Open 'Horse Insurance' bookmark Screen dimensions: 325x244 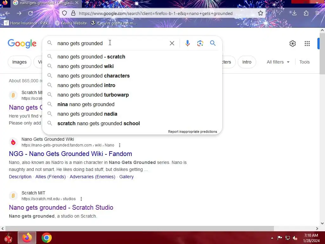click(27, 23)
